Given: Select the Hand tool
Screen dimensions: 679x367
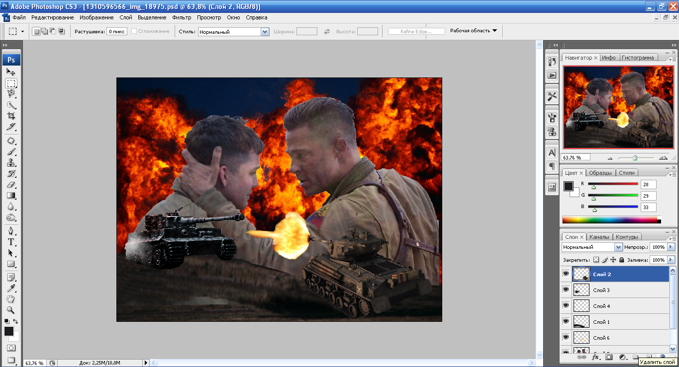Looking at the screenshot, I should (11, 299).
